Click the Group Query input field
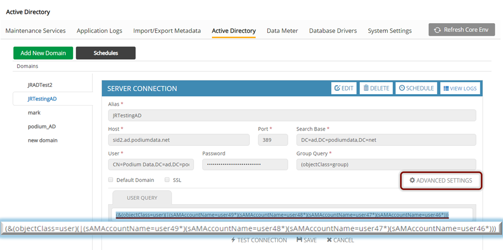Image resolution: width=503 pixels, height=250 pixels. (386, 165)
